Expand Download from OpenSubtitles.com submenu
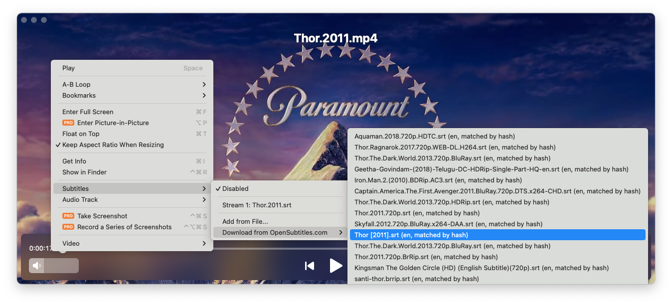This screenshot has height=305, width=672. point(279,232)
